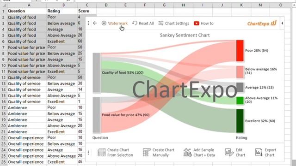The width and height of the screenshot is (296, 166).
Task: Click the Edit Chart button
Action: pos(235,153)
